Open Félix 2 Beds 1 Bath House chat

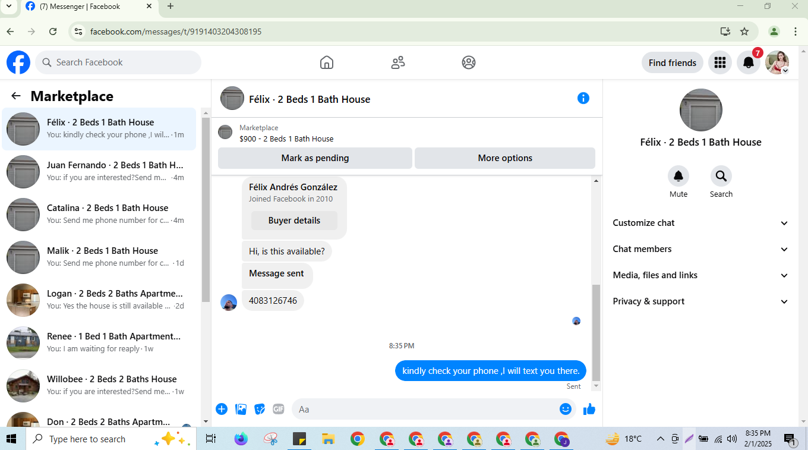(99, 129)
